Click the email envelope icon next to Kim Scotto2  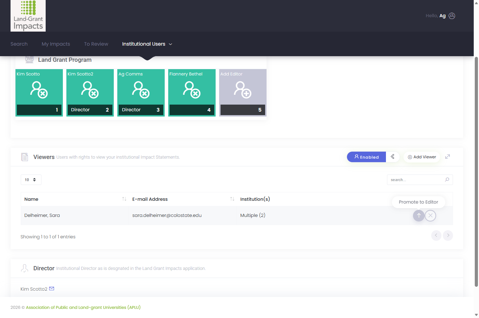(52, 289)
